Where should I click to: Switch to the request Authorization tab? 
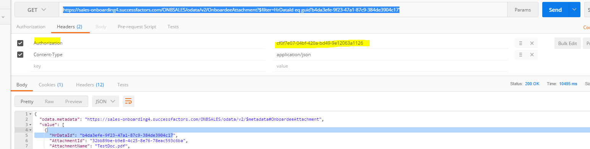click(x=31, y=27)
